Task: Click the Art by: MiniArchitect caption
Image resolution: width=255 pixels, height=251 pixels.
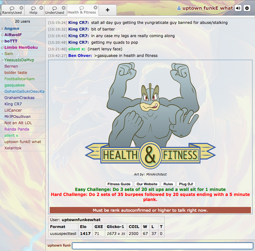Action: [x=150, y=175]
